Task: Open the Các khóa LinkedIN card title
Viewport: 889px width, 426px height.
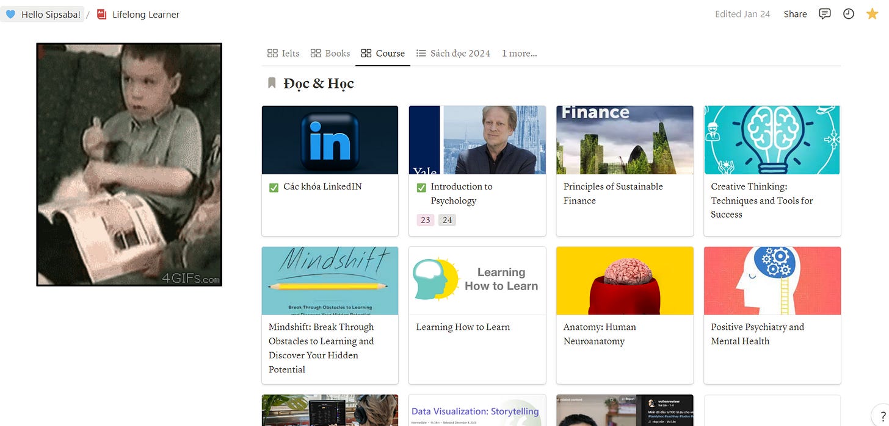Action: (x=322, y=186)
